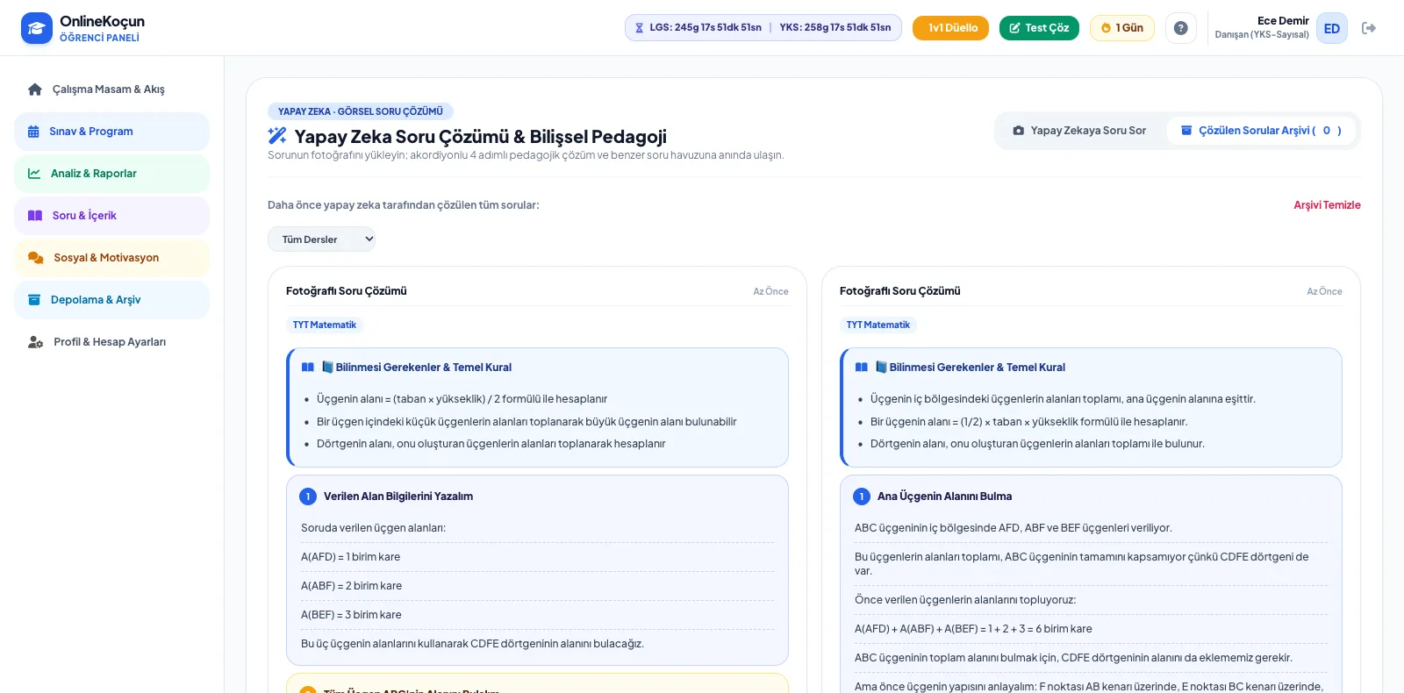Viewport: 1404px width, 693px height.
Task: Click the YKS countdown timer text
Action: (835, 28)
